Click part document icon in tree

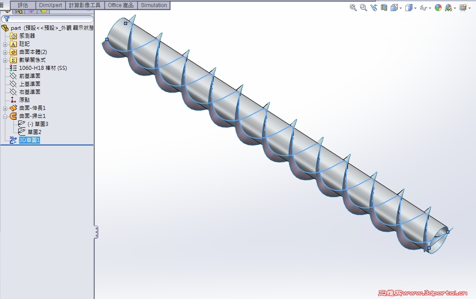(5, 28)
